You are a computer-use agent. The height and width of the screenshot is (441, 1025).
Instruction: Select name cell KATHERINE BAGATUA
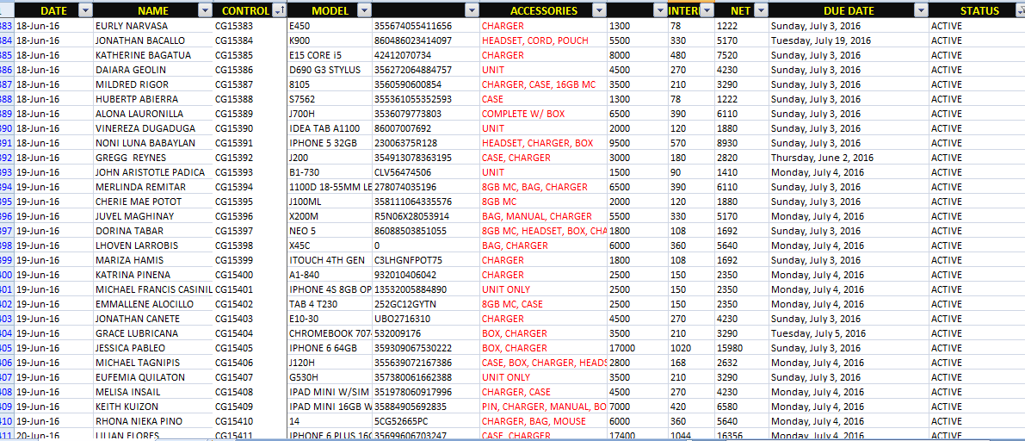(x=153, y=55)
